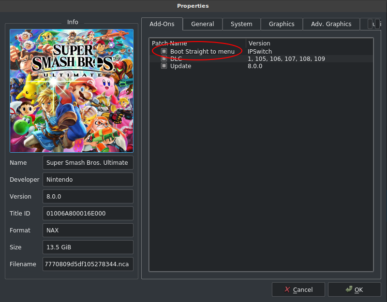Viewport: 387px width, 302px height.
Task: Click the Filename field ending in .nca
Action: (x=88, y=264)
